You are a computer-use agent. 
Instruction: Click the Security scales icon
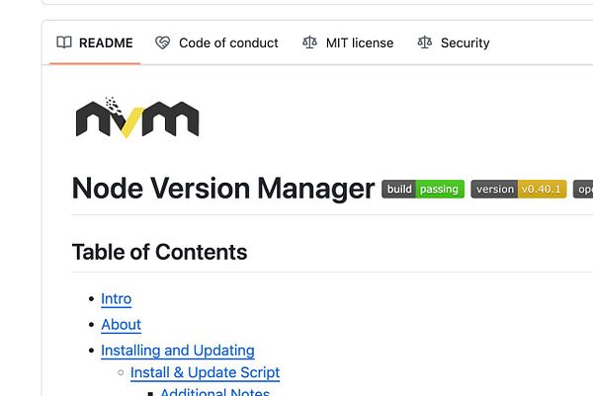424,42
